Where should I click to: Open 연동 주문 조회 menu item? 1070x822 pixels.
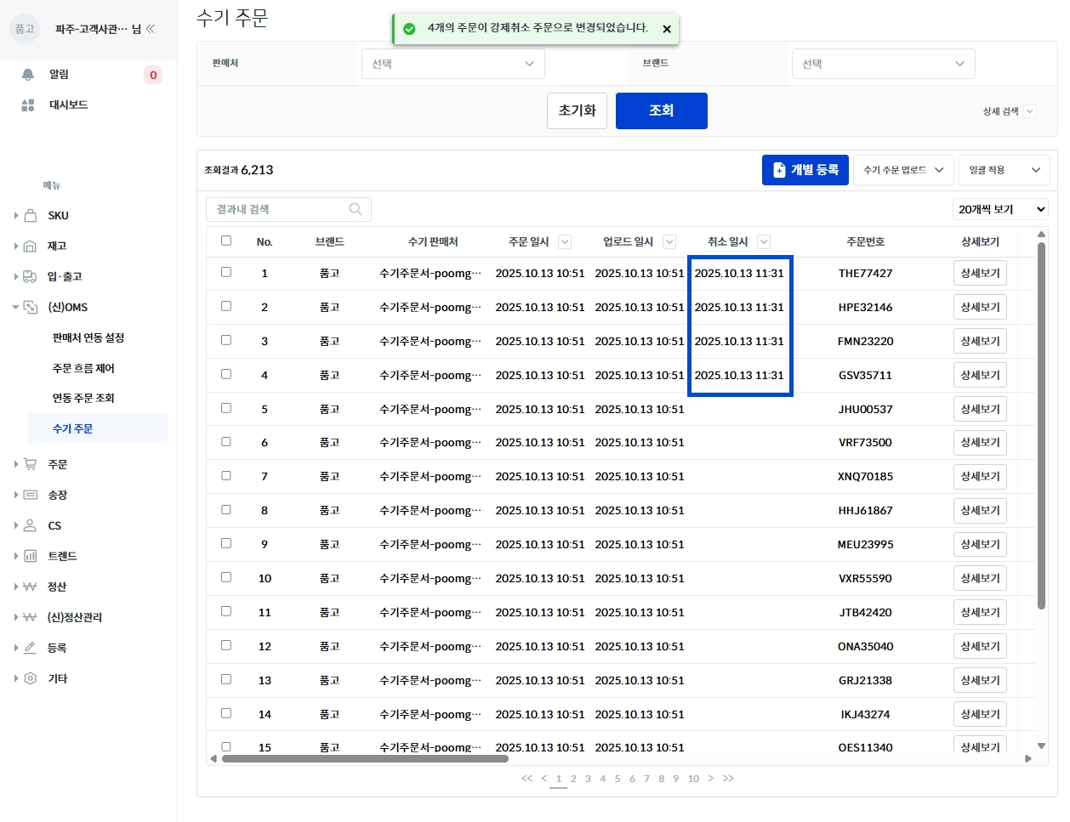point(83,398)
